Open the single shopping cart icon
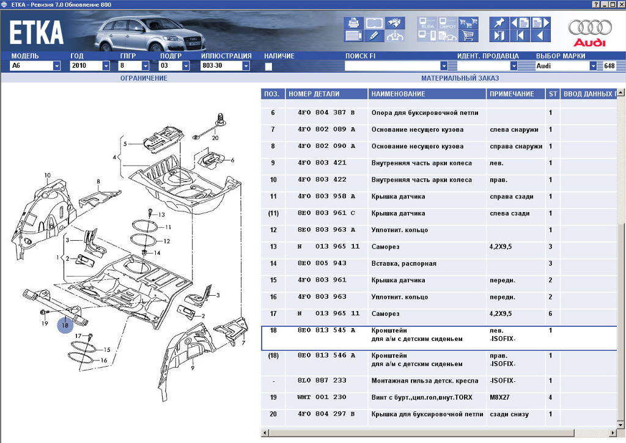The image size is (626, 443). click(469, 36)
